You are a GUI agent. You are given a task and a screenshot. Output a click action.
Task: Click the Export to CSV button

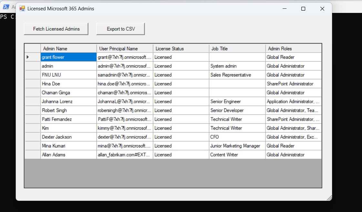pyautogui.click(x=121, y=29)
